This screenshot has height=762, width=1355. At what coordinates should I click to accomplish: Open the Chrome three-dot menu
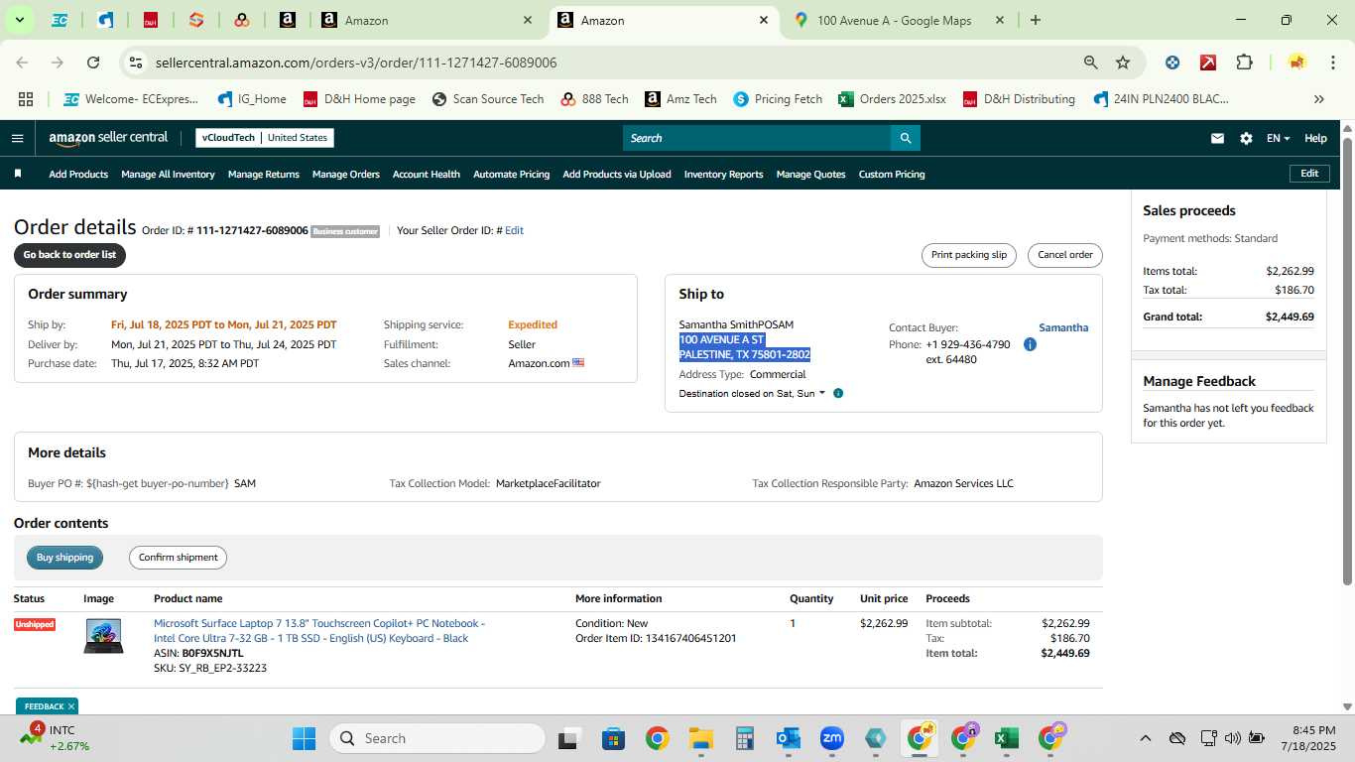(x=1331, y=63)
